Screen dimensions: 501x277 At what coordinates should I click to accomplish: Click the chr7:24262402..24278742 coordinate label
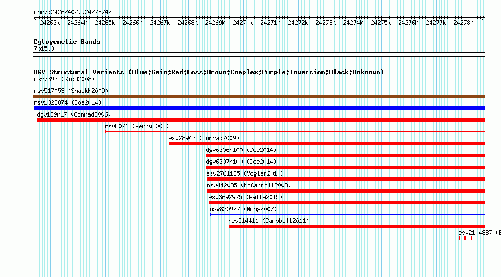pos(73,12)
